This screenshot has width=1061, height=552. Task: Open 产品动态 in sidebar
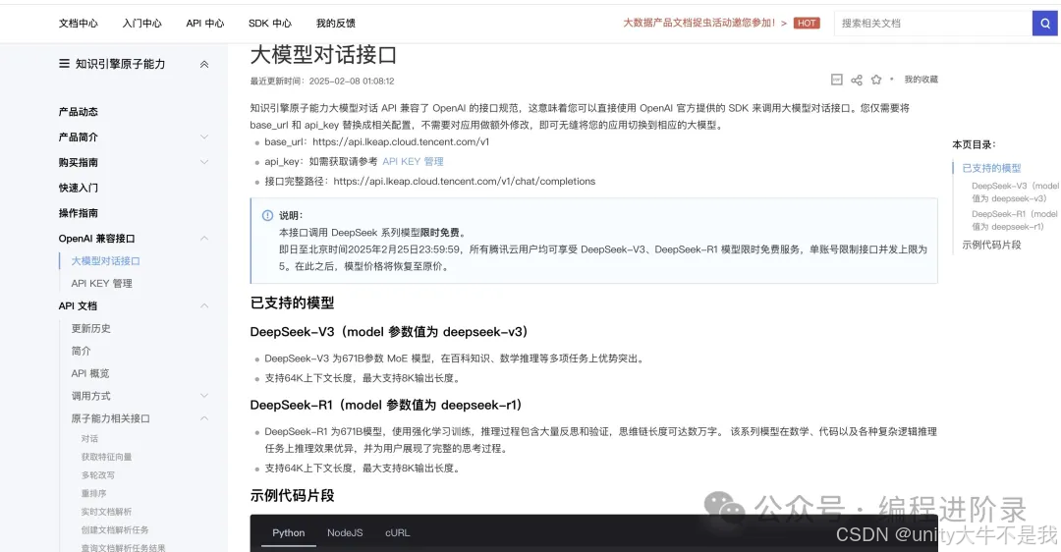coord(79,112)
